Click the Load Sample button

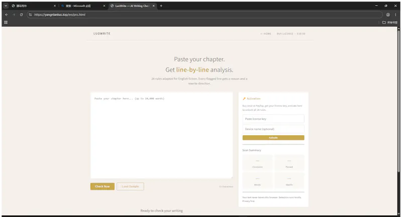[x=130, y=186]
